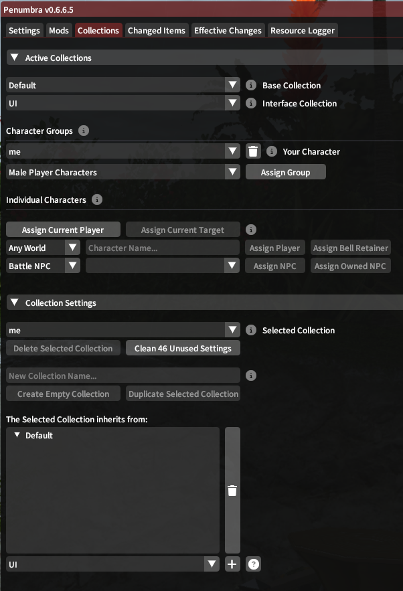
Task: Click the info icon beside Interface Collection
Action: pyautogui.click(x=251, y=103)
